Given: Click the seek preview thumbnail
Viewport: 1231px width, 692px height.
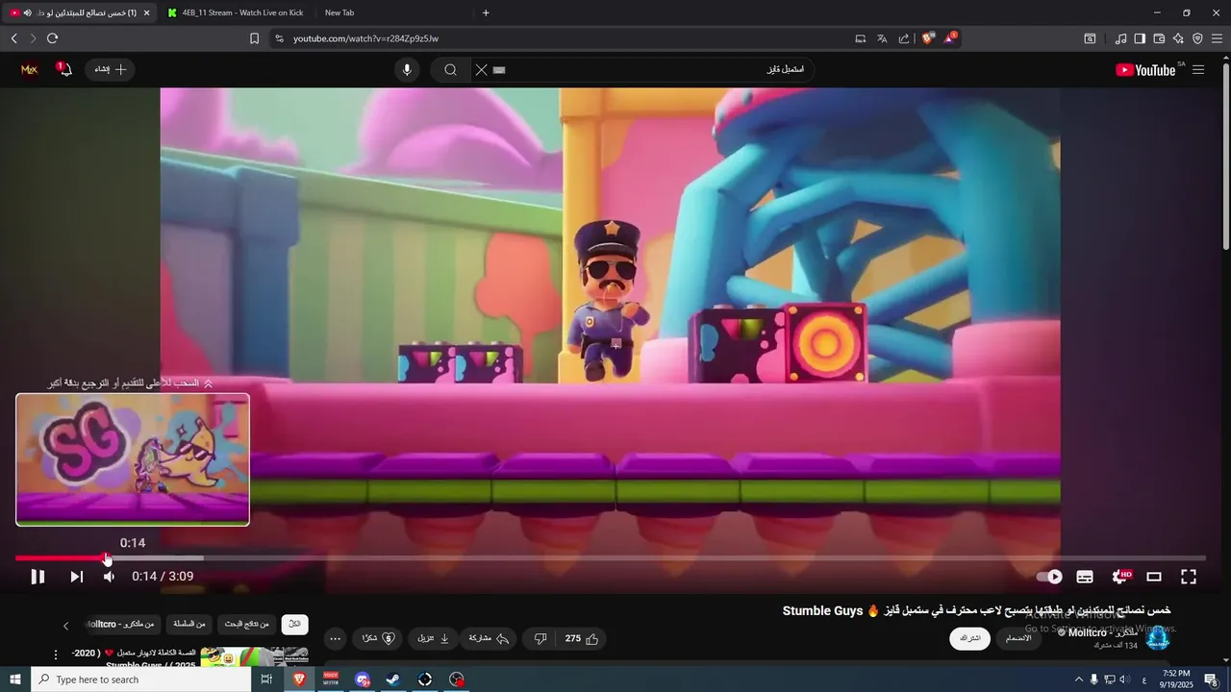Looking at the screenshot, I should coord(133,459).
